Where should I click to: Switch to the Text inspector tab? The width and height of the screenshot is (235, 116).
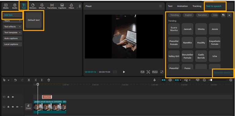point(170,6)
